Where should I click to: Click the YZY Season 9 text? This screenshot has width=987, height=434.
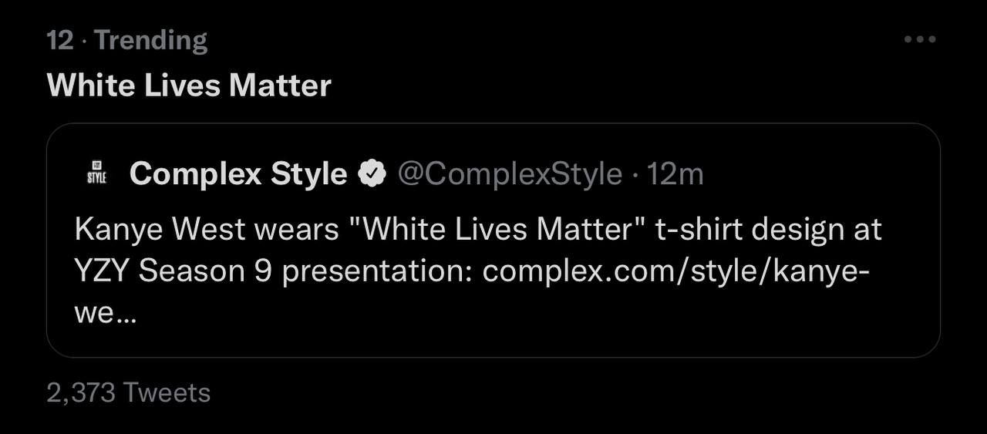pos(173,272)
